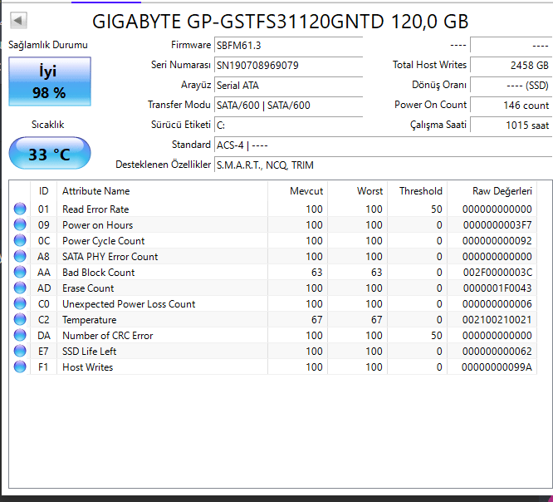Click the serial number field SN190708969079
This screenshot has height=502, width=553.
tap(288, 66)
